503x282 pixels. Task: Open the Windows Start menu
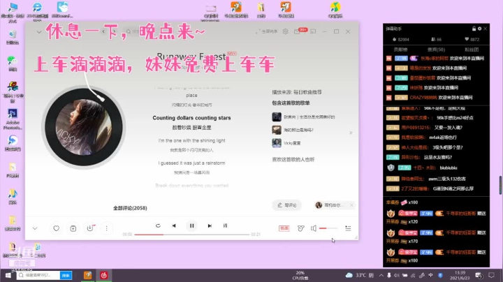[8, 275]
